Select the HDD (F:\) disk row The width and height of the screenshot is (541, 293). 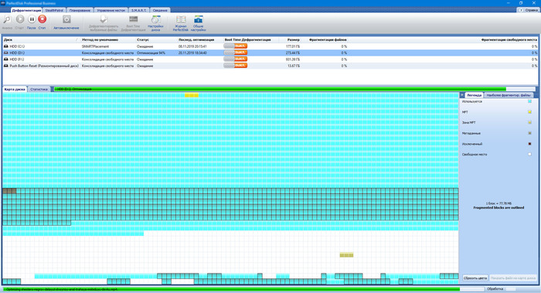pos(270,60)
